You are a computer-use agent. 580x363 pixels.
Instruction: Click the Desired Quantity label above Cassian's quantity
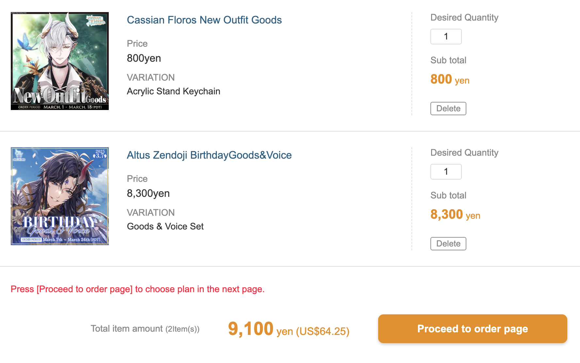click(x=464, y=18)
